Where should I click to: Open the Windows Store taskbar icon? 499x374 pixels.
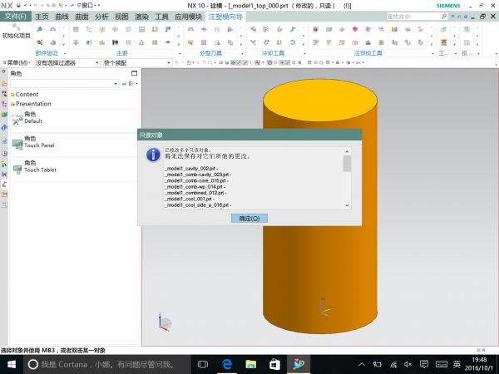pos(274,364)
